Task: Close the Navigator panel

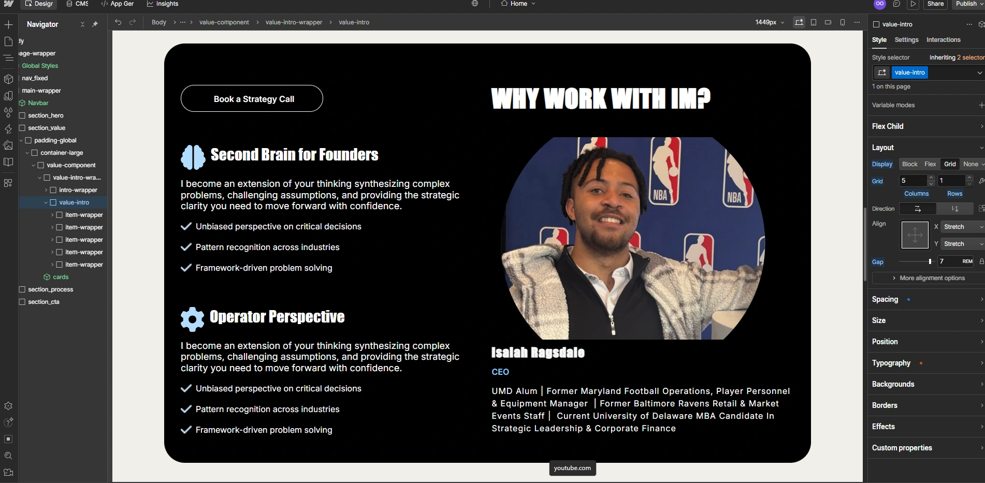Action: pyautogui.click(x=82, y=24)
